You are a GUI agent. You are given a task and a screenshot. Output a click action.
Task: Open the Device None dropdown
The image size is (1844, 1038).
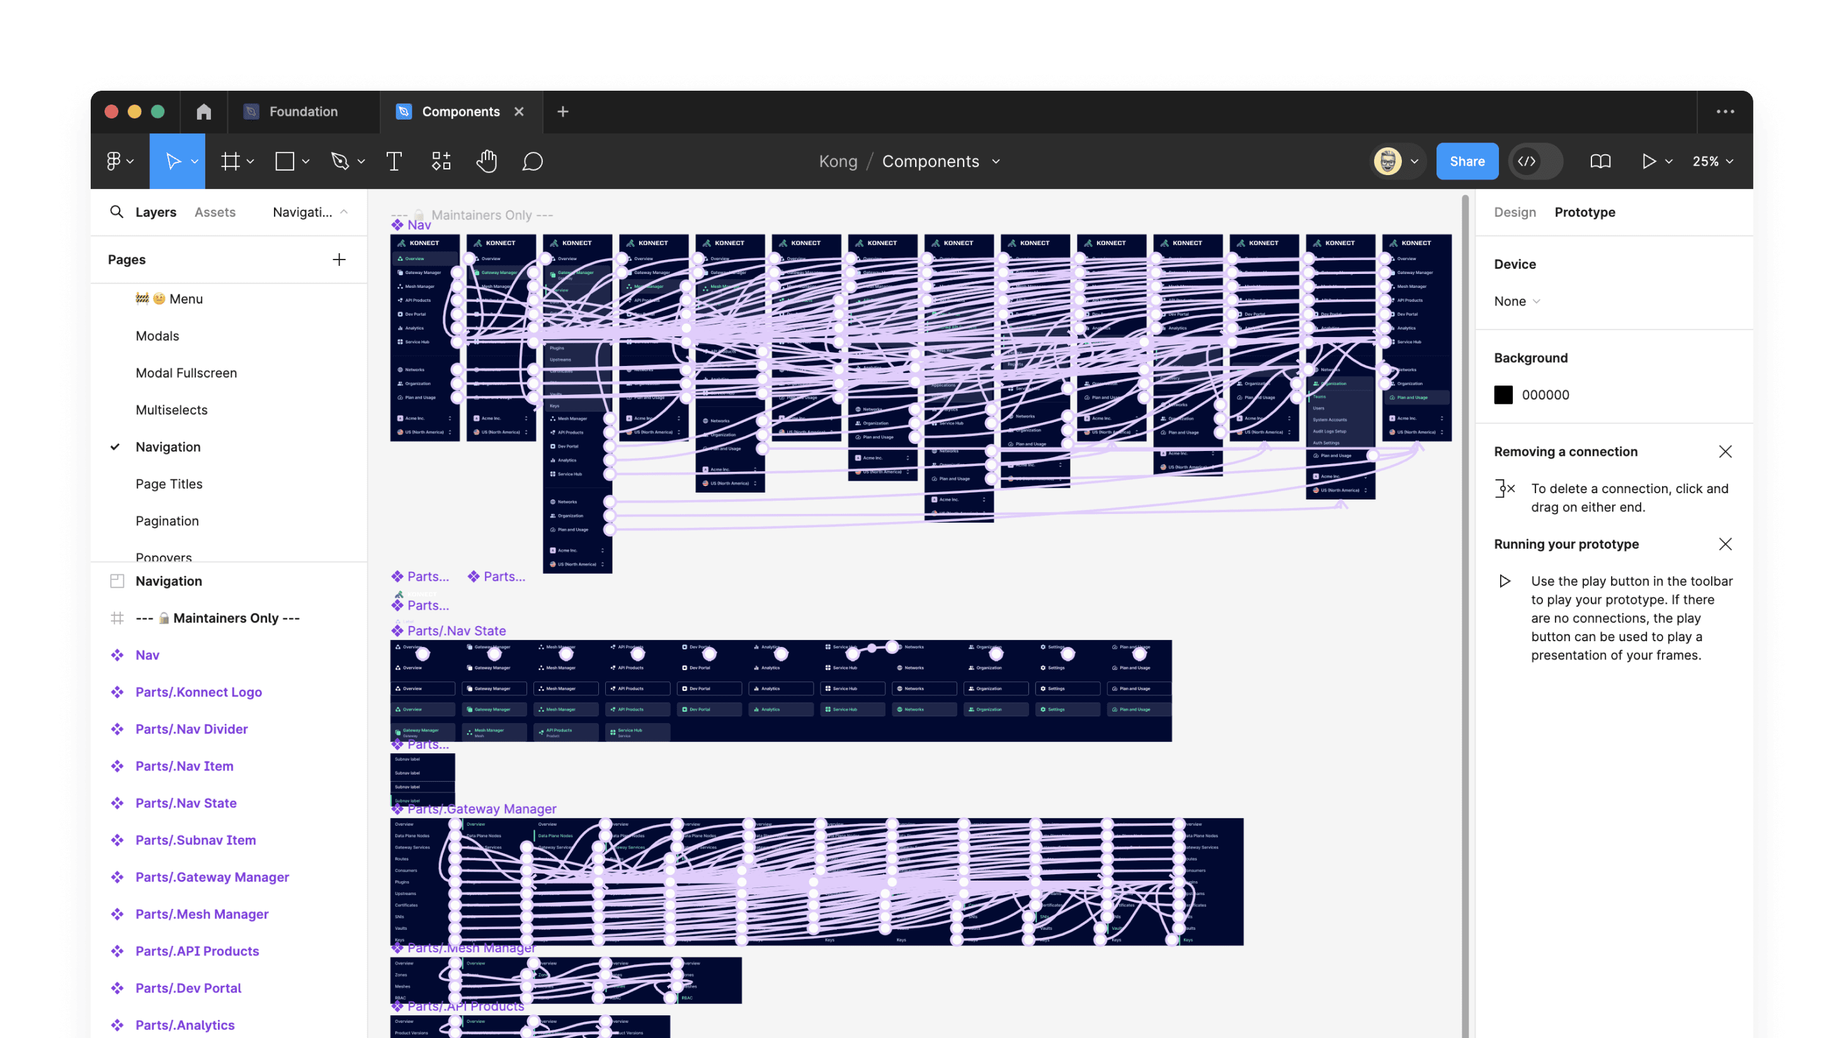coord(1516,301)
